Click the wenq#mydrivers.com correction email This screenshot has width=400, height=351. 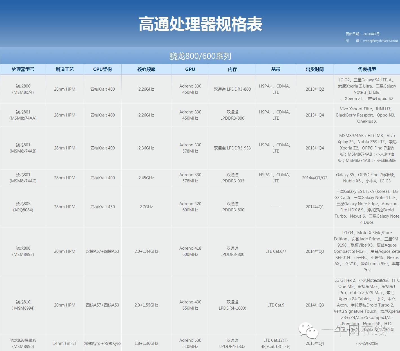click(381, 41)
